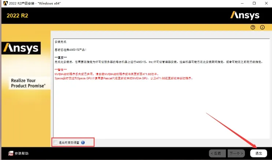Open the 安装帮助 installation help link
This screenshot has width=272, height=160.
[x=22, y=153]
